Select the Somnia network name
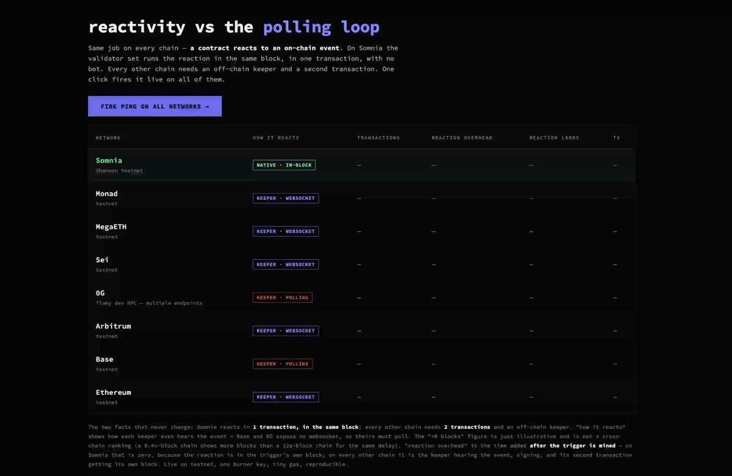The height and width of the screenshot is (476, 732). 109,160
